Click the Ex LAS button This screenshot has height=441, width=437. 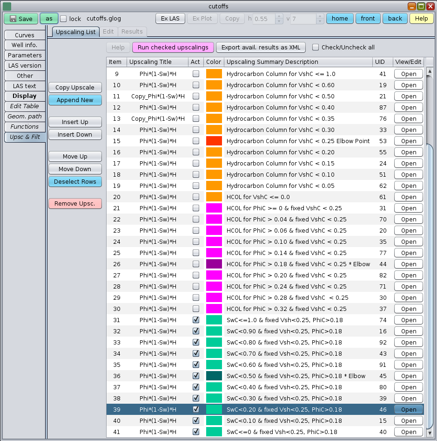coord(170,19)
